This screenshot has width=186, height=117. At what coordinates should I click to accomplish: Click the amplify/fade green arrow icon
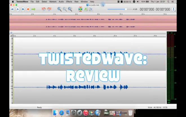85,9
